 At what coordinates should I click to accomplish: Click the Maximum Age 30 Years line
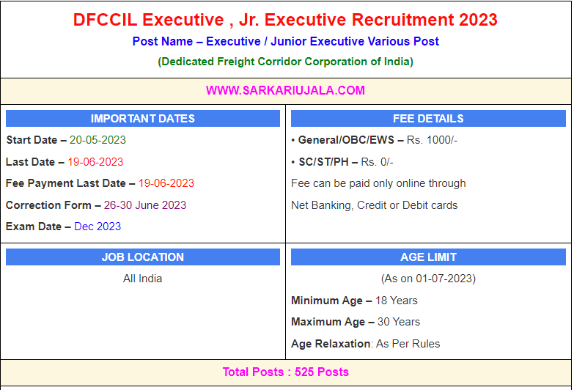click(356, 322)
